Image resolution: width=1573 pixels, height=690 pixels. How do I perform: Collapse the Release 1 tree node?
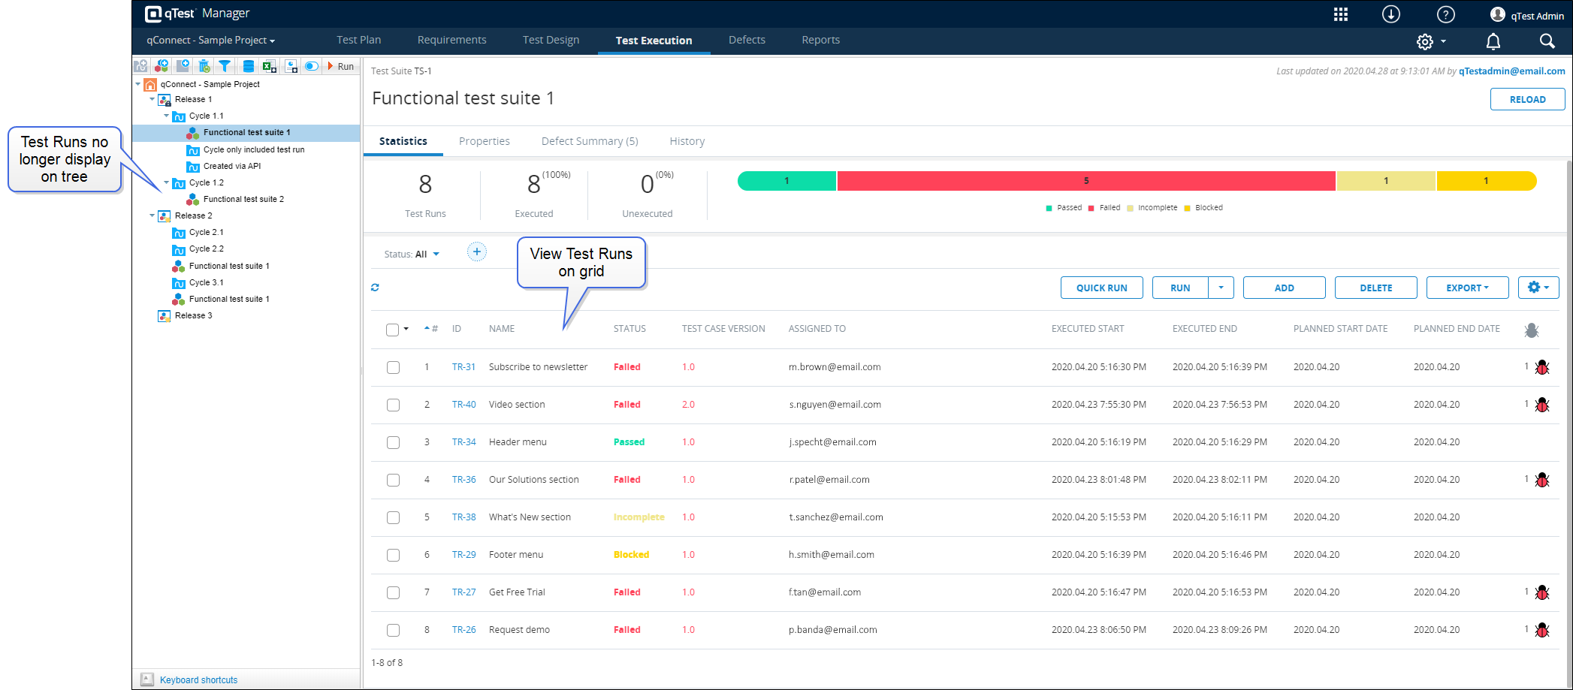point(152,99)
